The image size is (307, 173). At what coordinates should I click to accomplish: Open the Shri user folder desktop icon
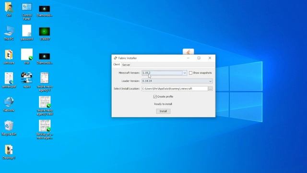coord(9,9)
